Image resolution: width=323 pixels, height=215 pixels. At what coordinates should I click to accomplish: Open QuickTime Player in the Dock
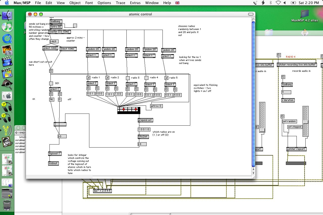7,39
